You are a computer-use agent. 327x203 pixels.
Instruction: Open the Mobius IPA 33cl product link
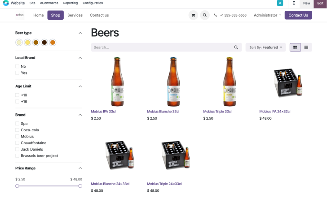[x=103, y=112]
